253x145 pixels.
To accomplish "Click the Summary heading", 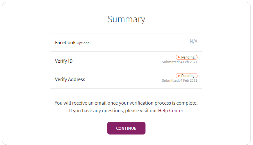I will coord(126,19).
